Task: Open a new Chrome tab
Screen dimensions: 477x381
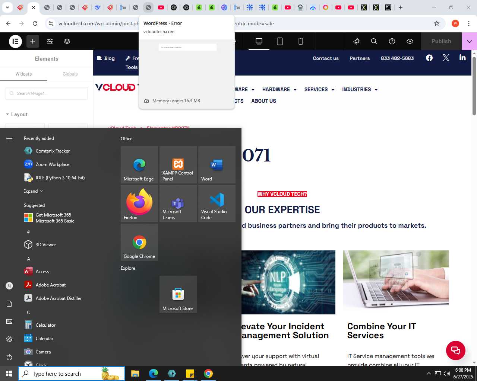Action: [x=401, y=7]
